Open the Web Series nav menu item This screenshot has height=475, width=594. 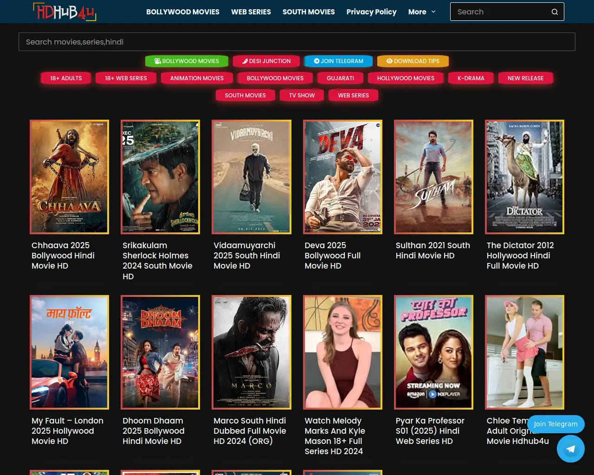click(x=251, y=12)
